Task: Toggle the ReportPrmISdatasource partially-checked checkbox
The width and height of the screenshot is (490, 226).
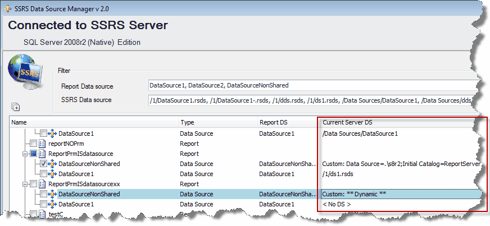Action: pyautogui.click(x=34, y=154)
